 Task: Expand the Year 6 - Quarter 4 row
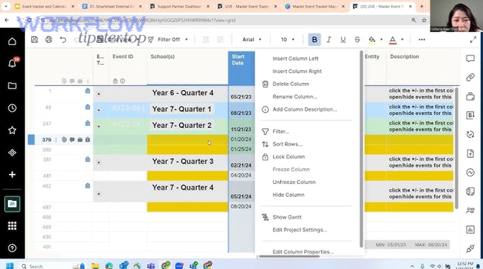pyautogui.click(x=99, y=94)
